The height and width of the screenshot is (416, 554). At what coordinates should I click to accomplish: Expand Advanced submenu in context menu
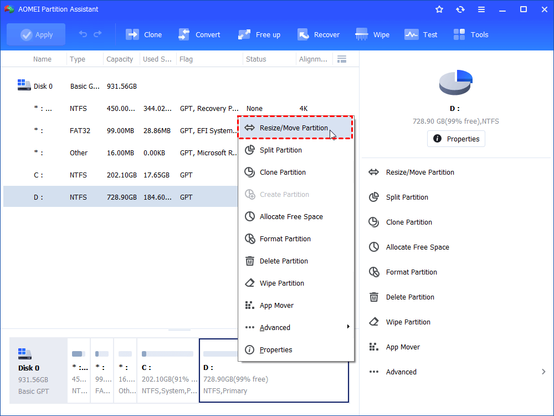(296, 328)
